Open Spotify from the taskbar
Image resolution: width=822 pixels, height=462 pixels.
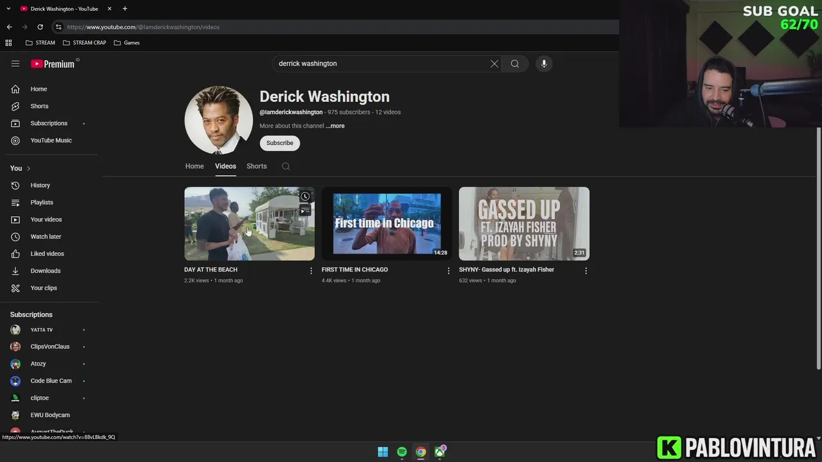pyautogui.click(x=401, y=452)
